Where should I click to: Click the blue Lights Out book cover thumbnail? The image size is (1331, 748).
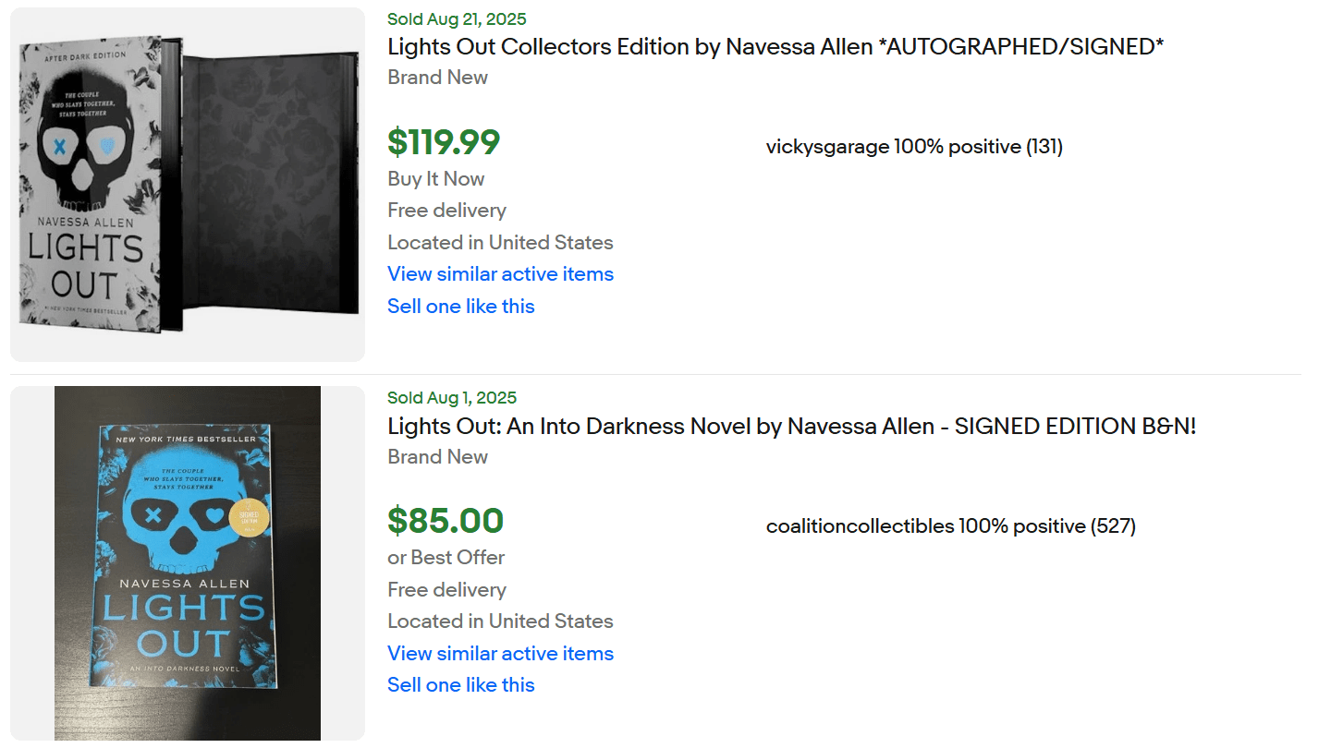(188, 563)
